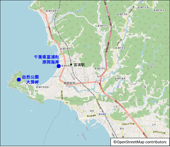The width and height of the screenshot is (170, 147).
Task: Click the blue 千葉県富浦町 label
Action: 47,57
